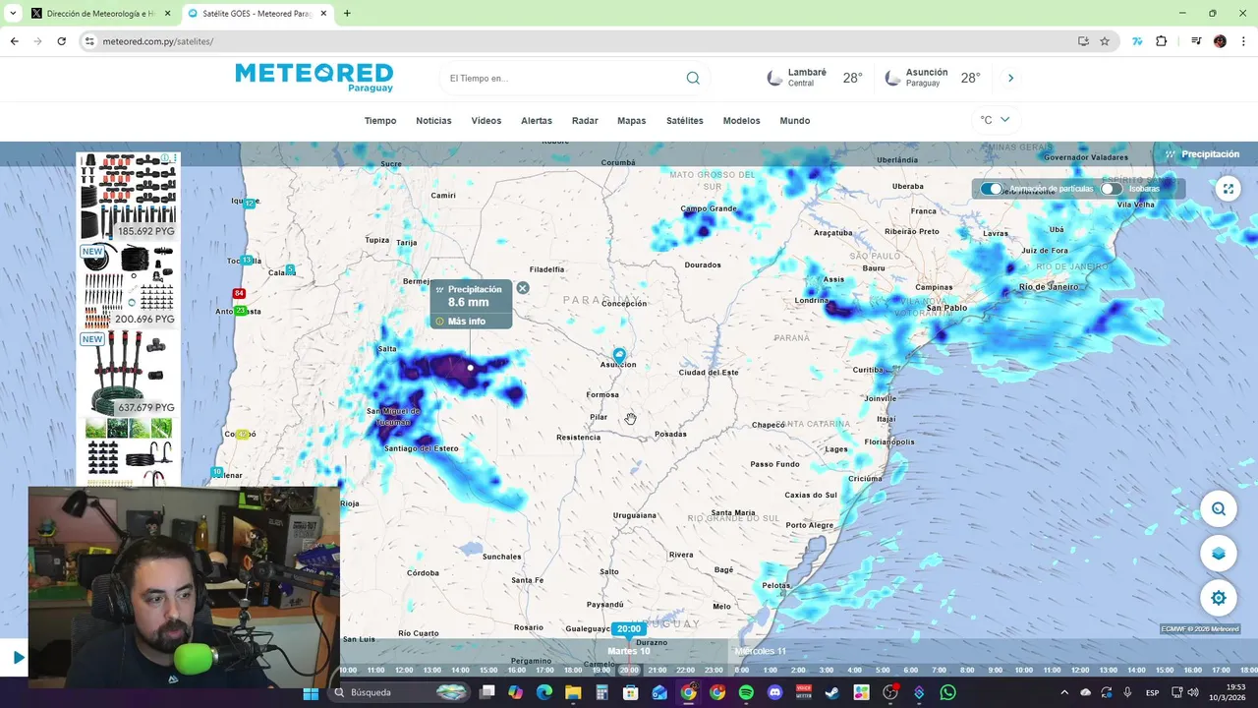
Task: View site information icon in address bar
Action: tap(89, 41)
